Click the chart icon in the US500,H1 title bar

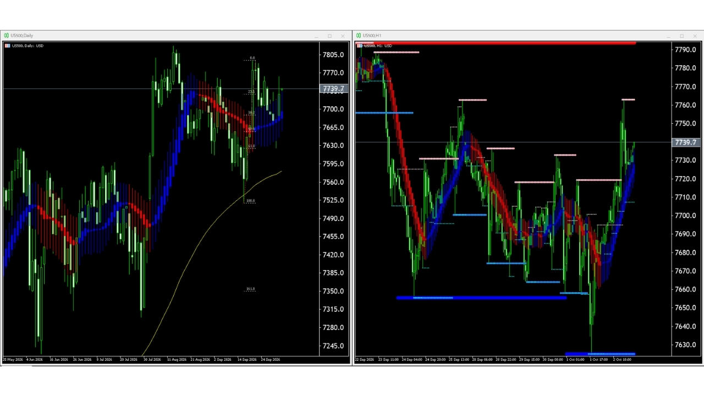click(x=359, y=36)
